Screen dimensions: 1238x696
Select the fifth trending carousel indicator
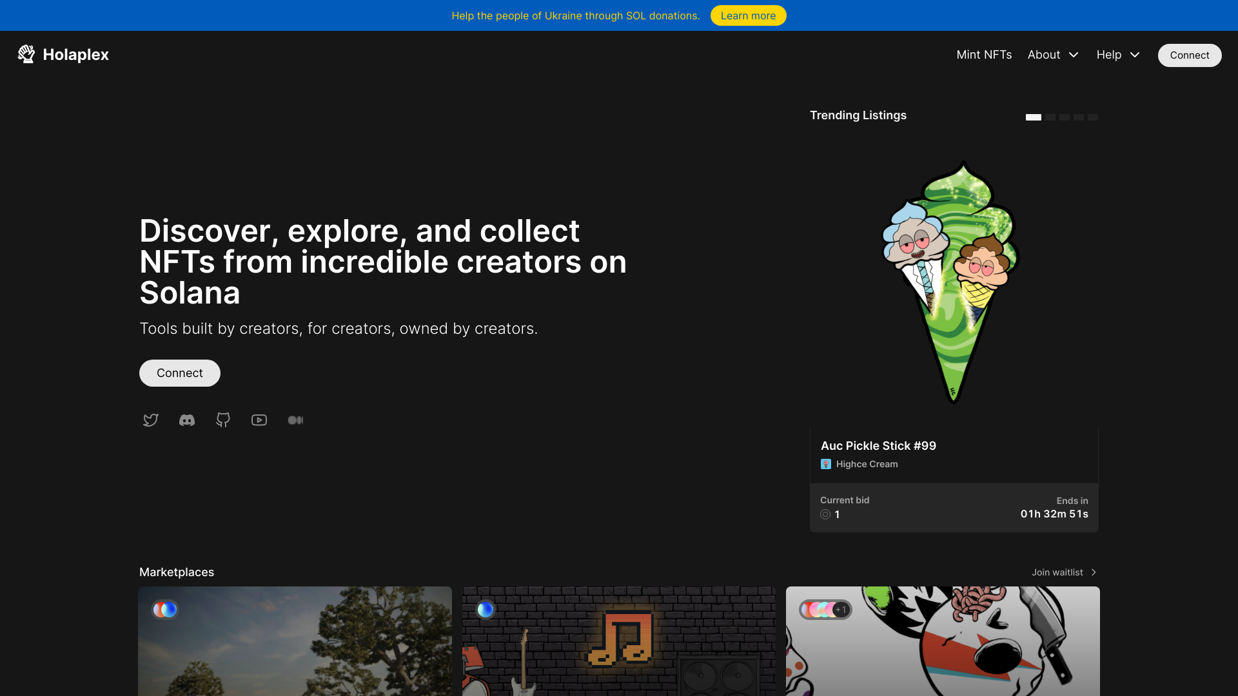click(1093, 117)
